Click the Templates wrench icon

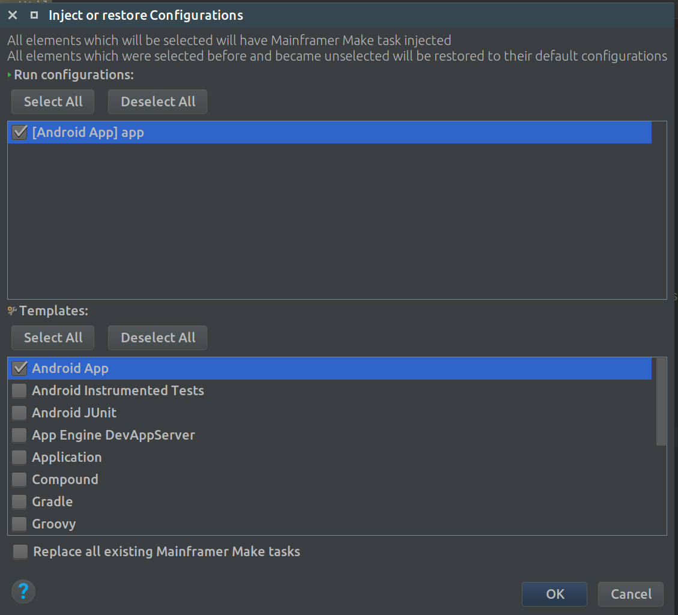12,311
